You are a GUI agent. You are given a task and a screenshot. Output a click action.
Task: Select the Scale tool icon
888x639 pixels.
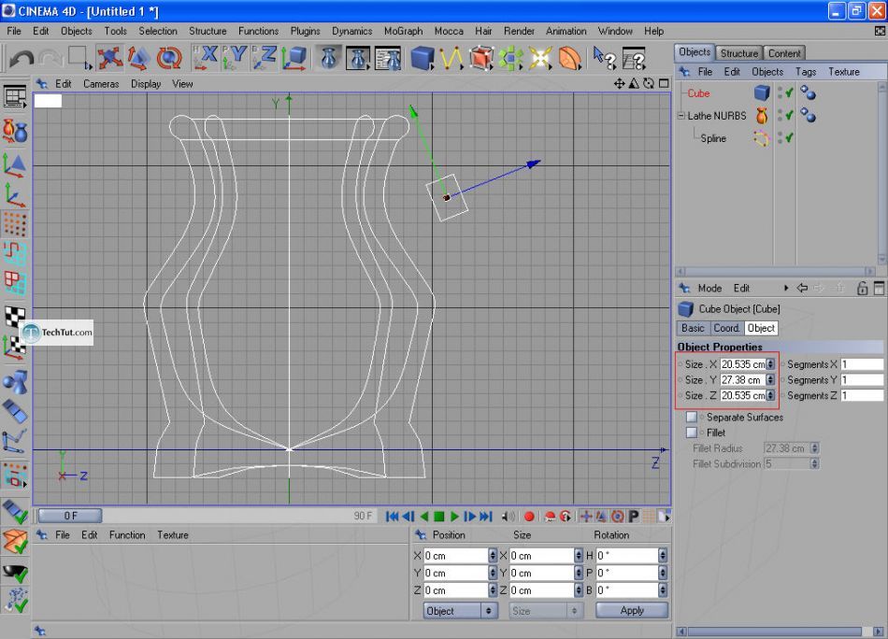coord(138,58)
